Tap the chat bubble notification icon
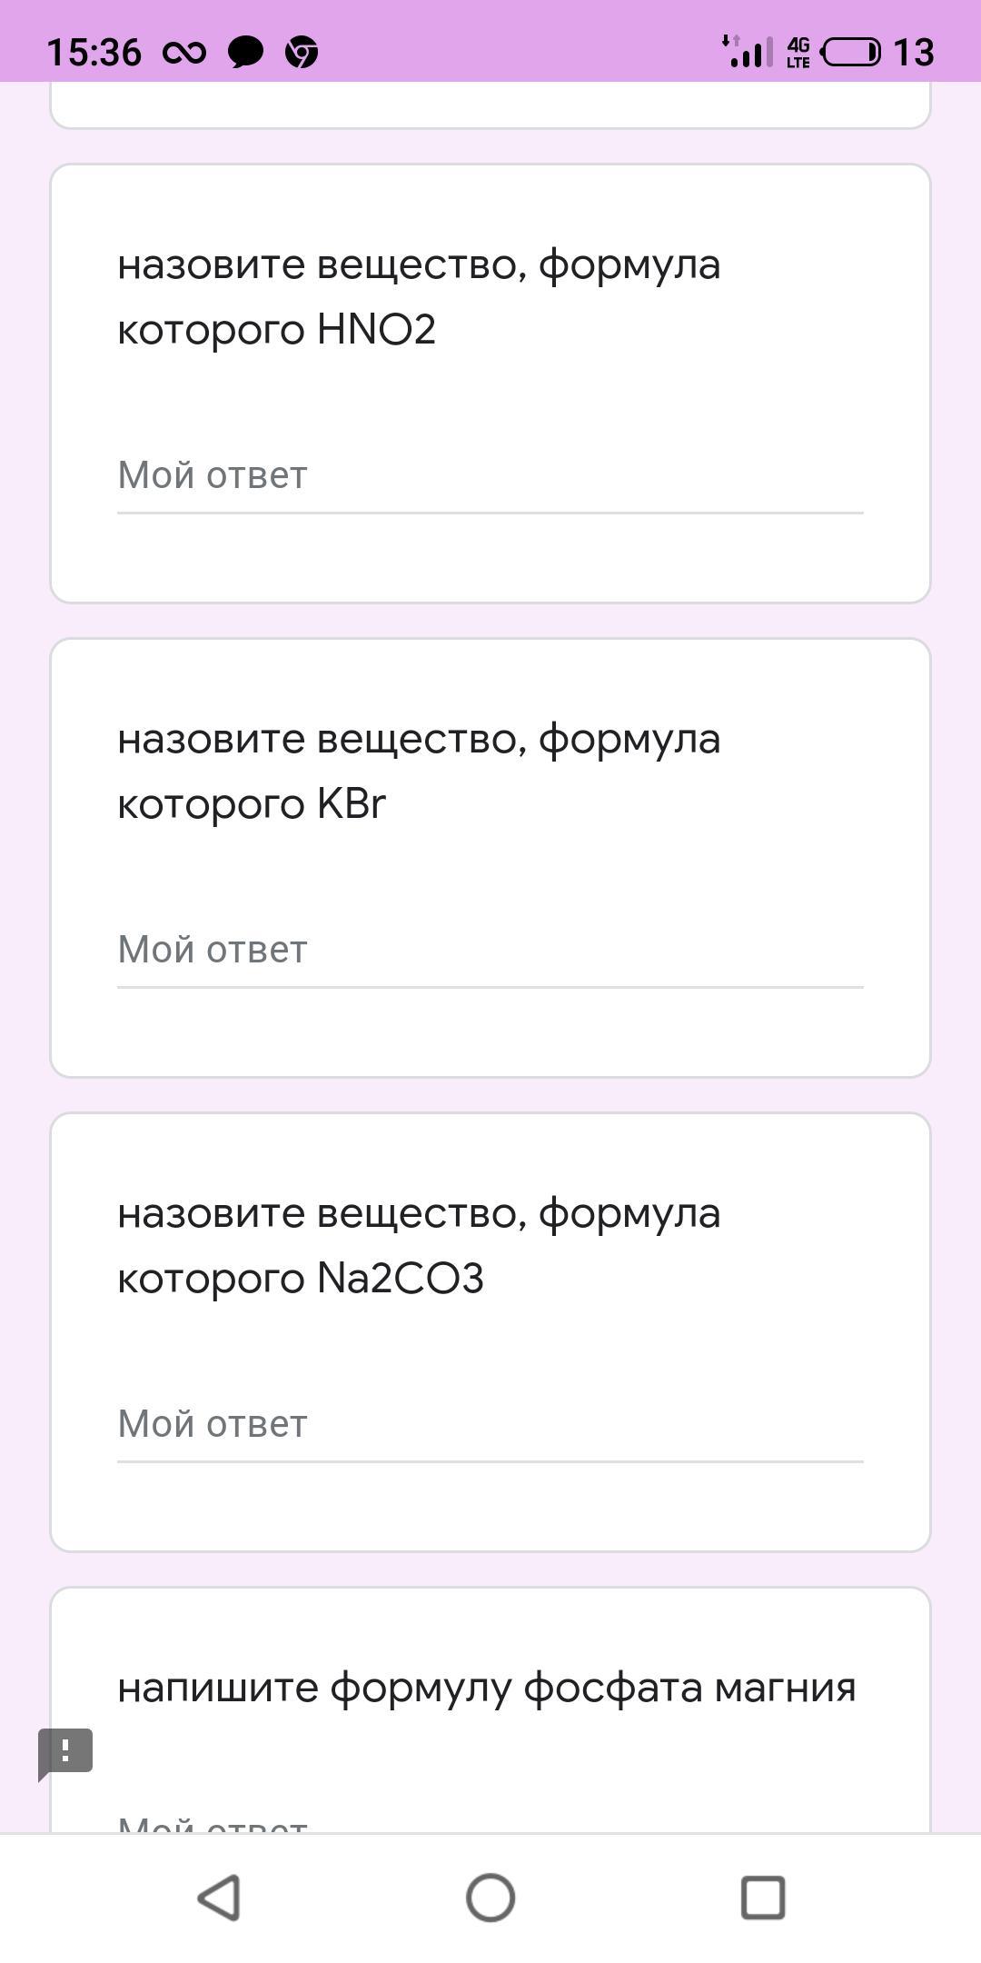 pyautogui.click(x=245, y=53)
